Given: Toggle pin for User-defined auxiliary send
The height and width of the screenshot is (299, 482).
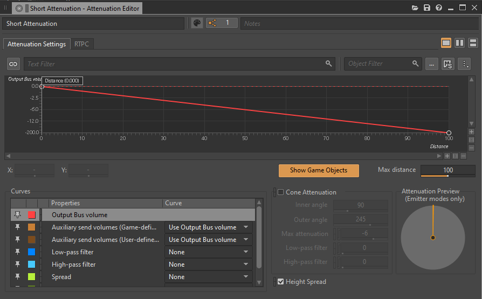Looking at the screenshot, I should (x=17, y=239).
